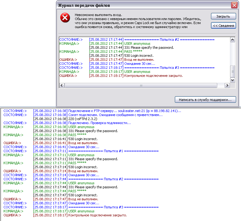Image resolution: width=241 pixels, height=221 pixels.
Task: Select lower log line 'Подключено. Проверка подлинности'
Action: tap(67, 123)
